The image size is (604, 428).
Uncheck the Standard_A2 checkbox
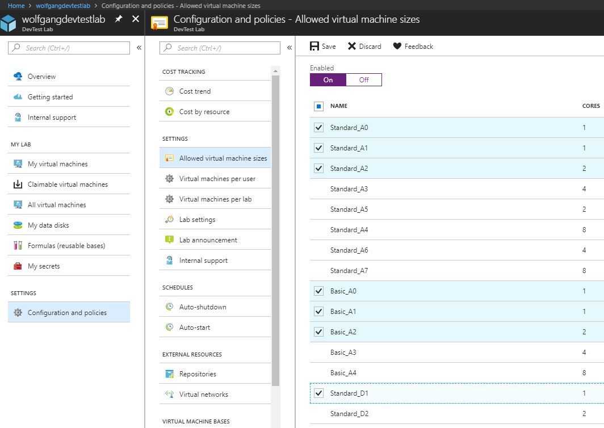pyautogui.click(x=318, y=169)
